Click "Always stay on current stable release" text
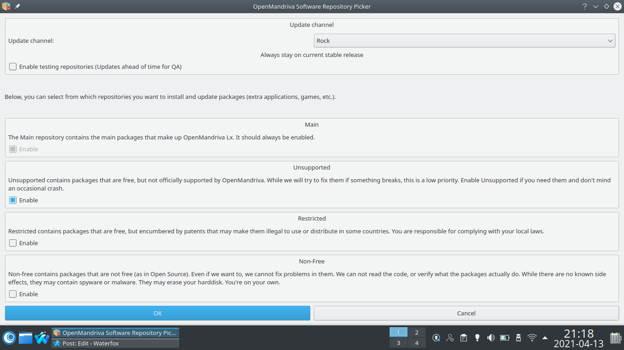The image size is (624, 350). [312, 55]
